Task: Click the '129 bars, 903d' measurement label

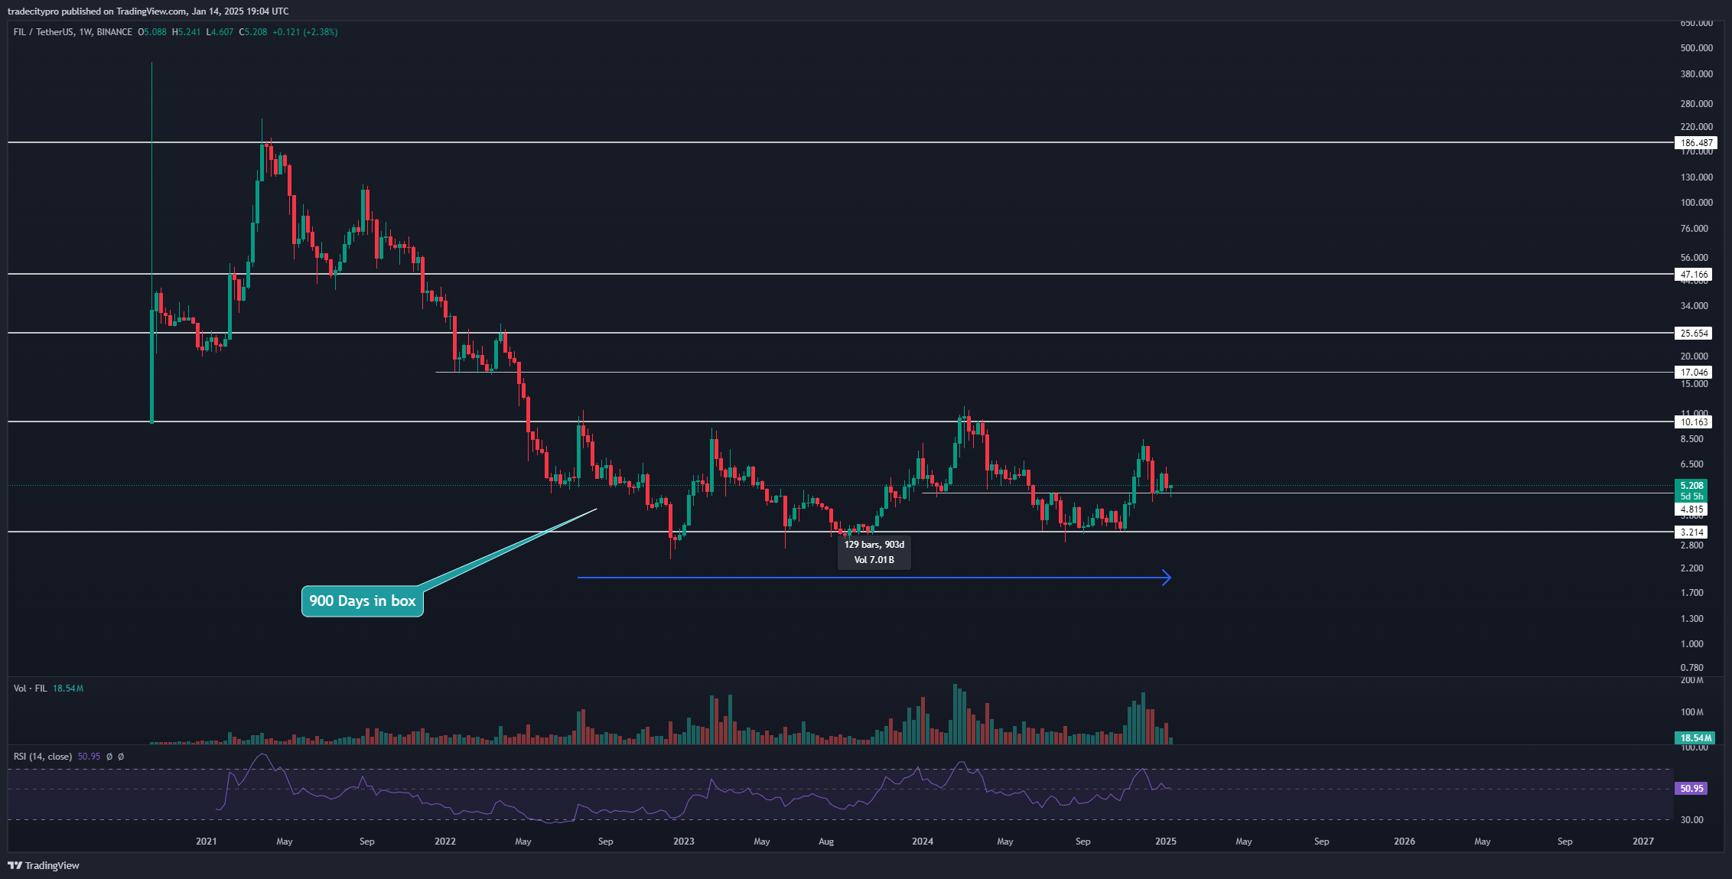Action: [874, 545]
